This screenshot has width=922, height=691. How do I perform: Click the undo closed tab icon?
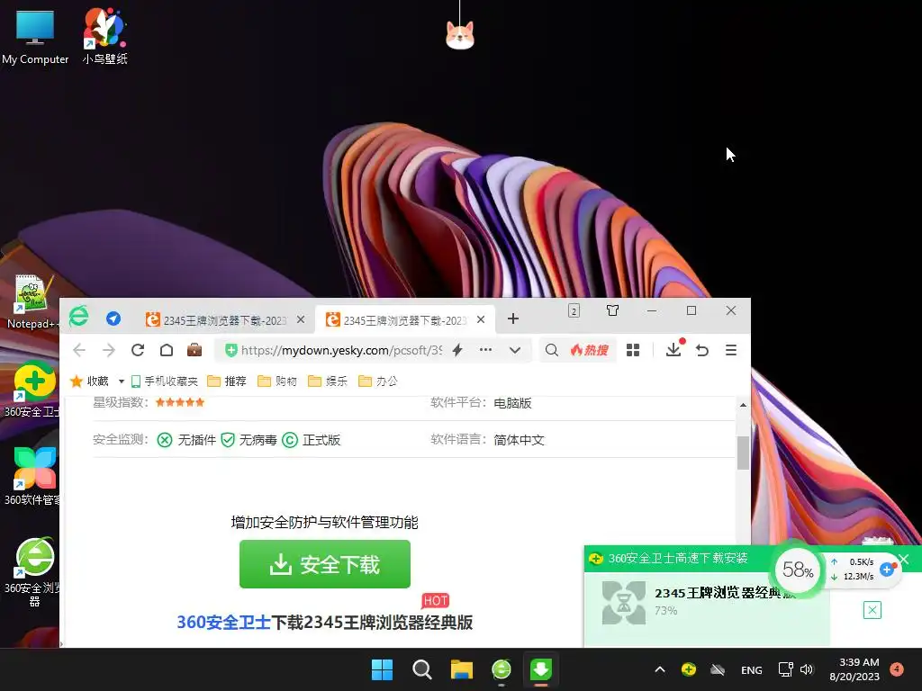pyautogui.click(x=702, y=350)
